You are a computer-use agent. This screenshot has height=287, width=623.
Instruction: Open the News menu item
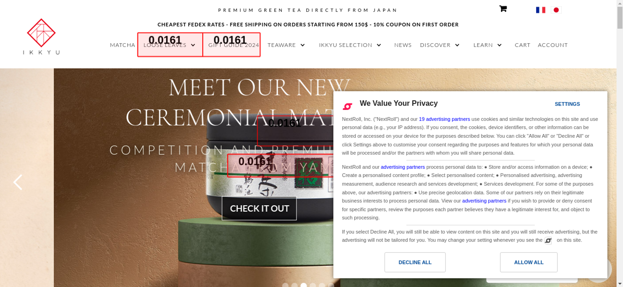click(x=403, y=45)
